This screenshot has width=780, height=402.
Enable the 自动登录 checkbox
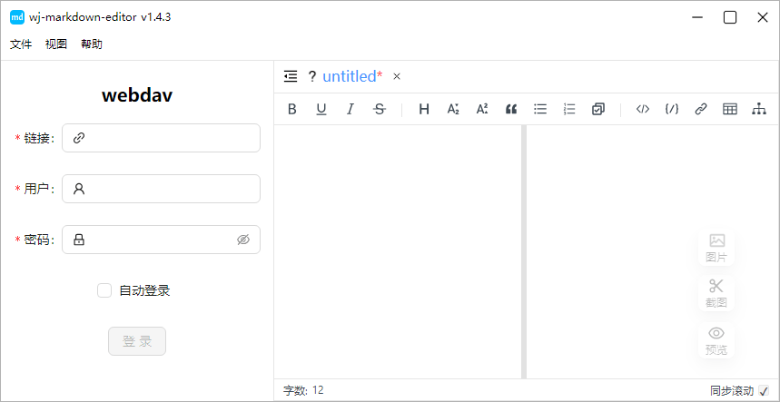click(104, 290)
